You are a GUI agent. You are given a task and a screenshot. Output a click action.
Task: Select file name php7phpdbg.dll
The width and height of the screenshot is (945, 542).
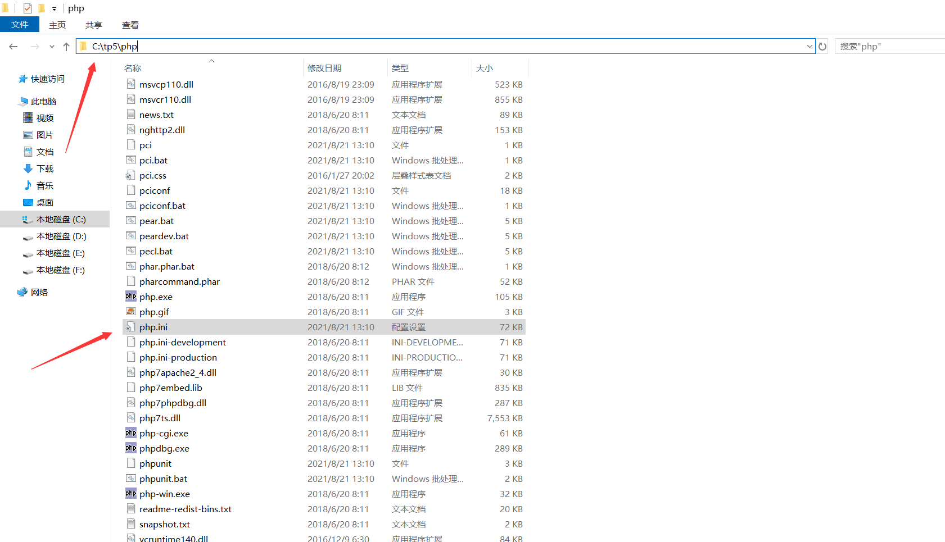tap(173, 403)
